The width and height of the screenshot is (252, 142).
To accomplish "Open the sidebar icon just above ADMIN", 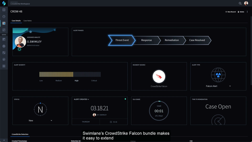I will tap(4, 30).
